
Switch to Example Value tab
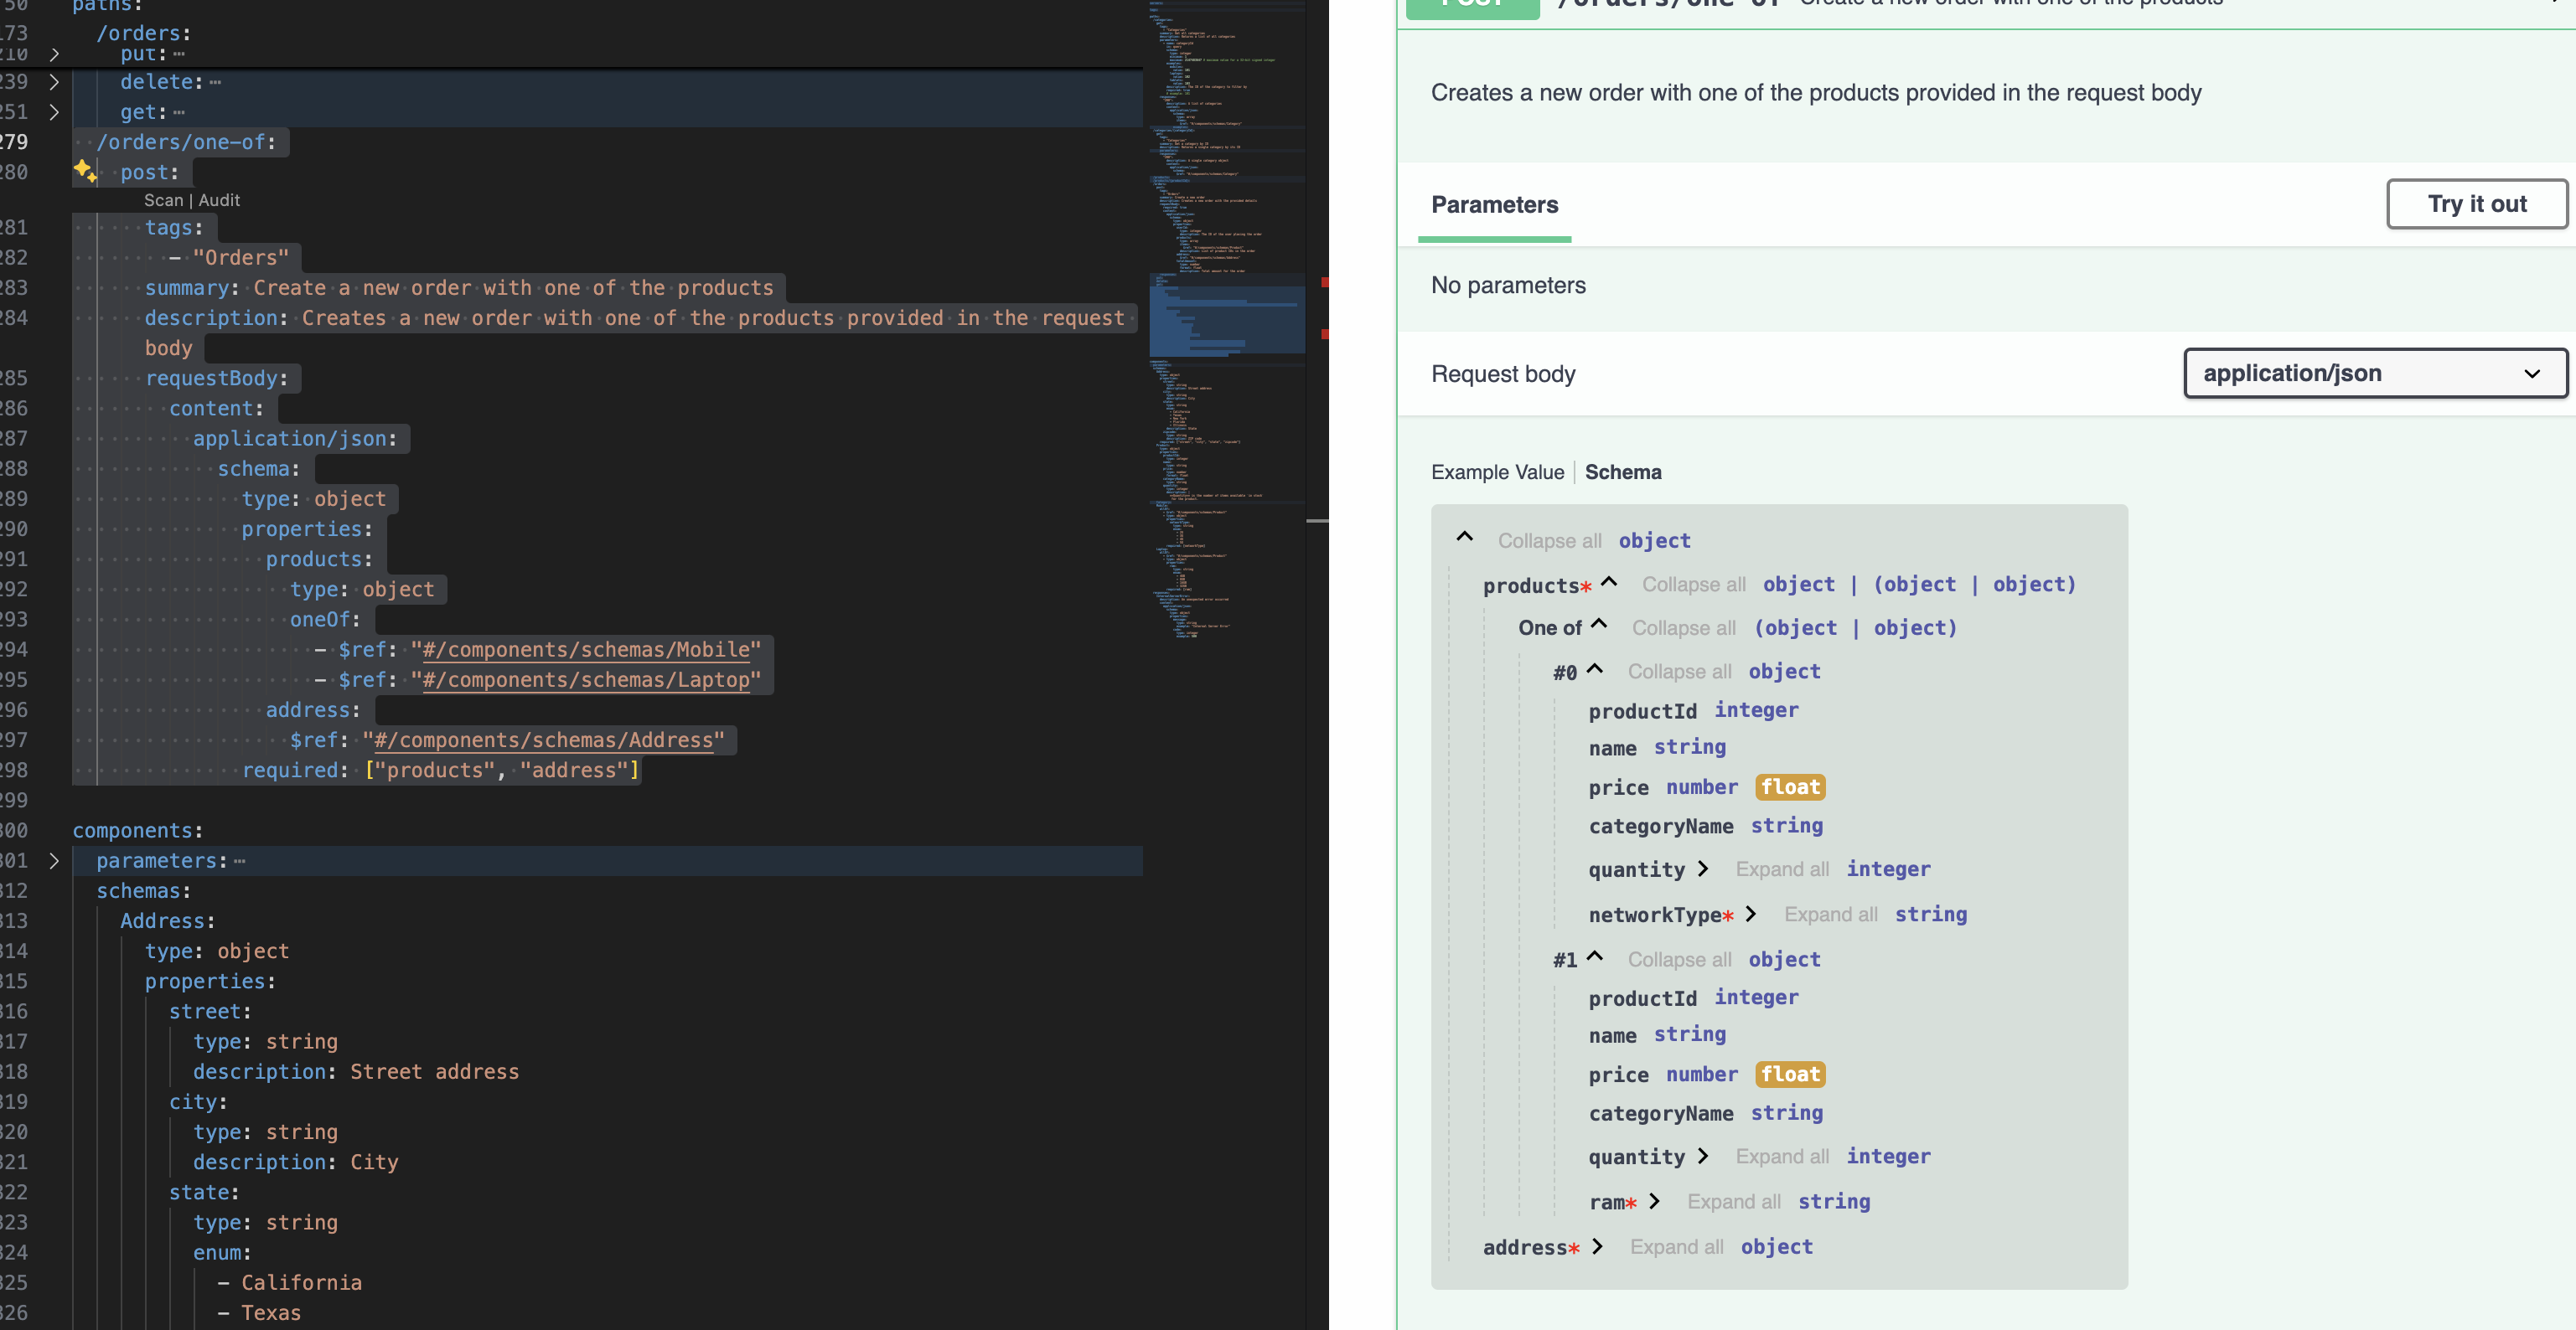point(1497,472)
